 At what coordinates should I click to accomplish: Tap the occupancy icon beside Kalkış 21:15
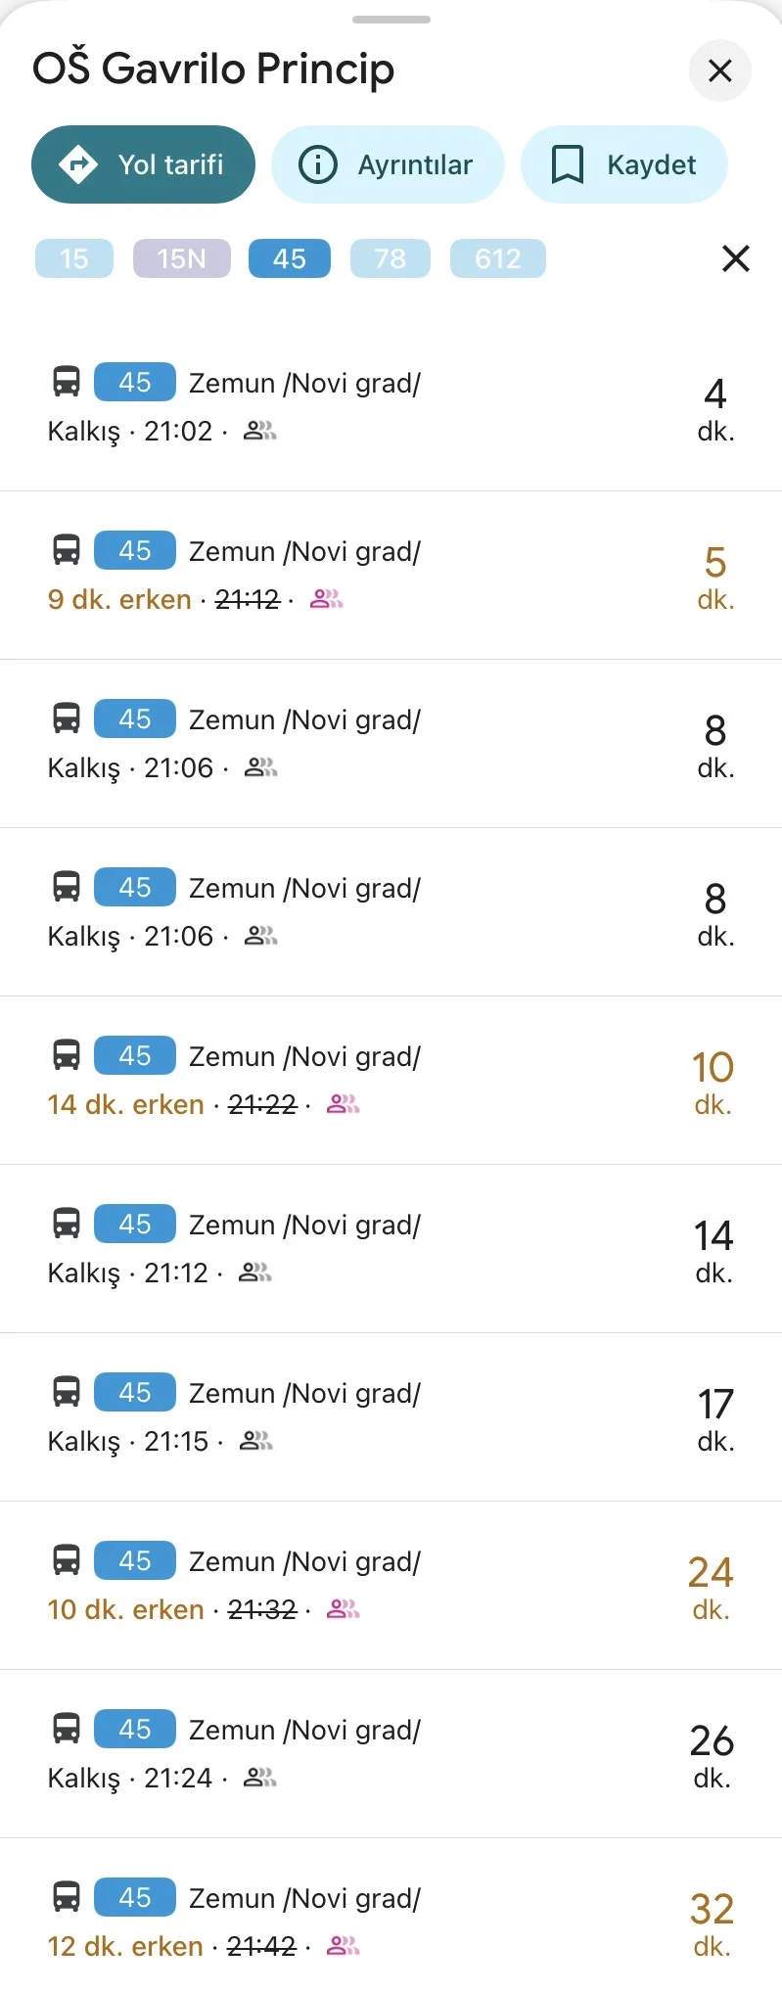pyautogui.click(x=256, y=1441)
